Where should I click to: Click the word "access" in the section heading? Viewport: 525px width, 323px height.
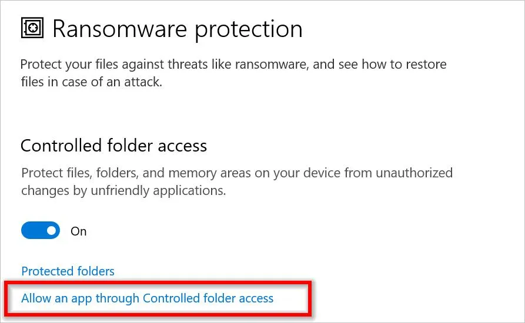(182, 146)
